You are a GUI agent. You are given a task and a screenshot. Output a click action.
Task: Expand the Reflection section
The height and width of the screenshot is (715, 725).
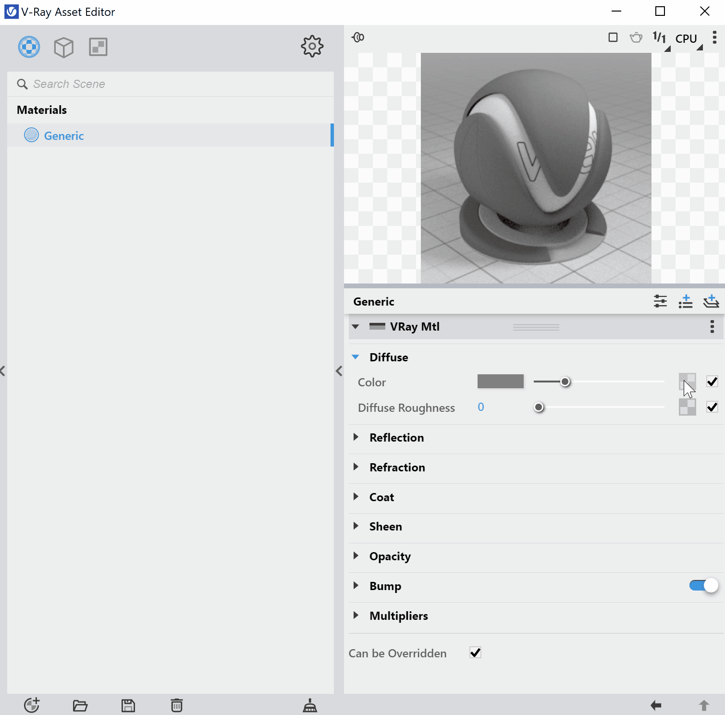point(356,437)
